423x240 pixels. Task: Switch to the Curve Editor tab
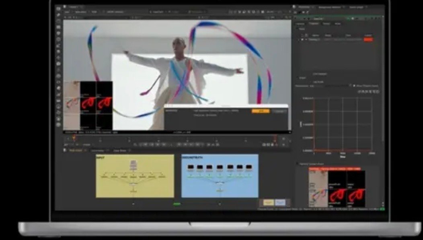(97, 151)
